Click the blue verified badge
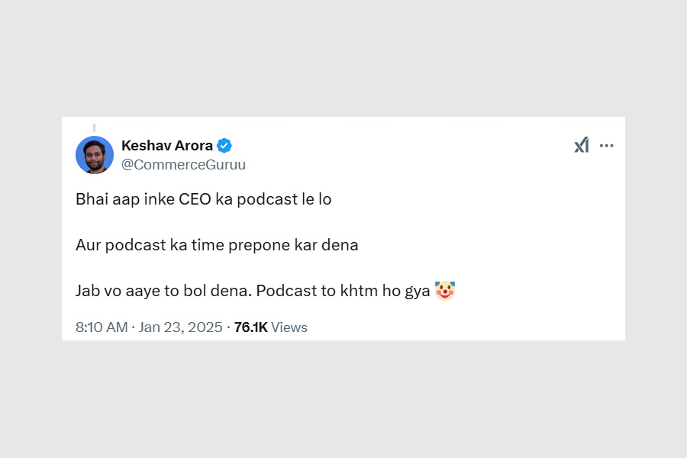687x458 pixels. click(224, 146)
